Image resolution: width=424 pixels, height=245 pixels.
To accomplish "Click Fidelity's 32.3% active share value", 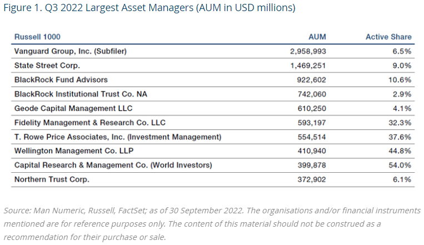I will click(399, 123).
